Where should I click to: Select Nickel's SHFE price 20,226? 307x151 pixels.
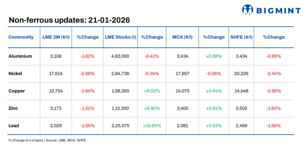click(241, 74)
